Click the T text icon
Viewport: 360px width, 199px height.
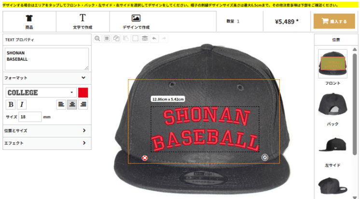coord(83,18)
